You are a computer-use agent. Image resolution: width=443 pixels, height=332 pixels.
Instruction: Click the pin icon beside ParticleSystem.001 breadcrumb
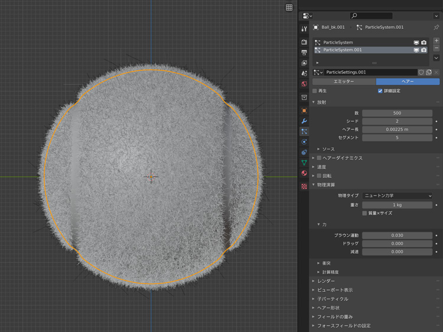pos(437,27)
